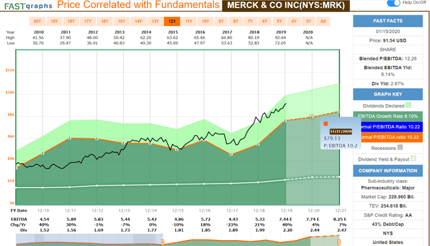The width and height of the screenshot is (430, 246).
Task: Toggle the blue Normal P/EBITDA Ratio legend
Action: click(392, 127)
